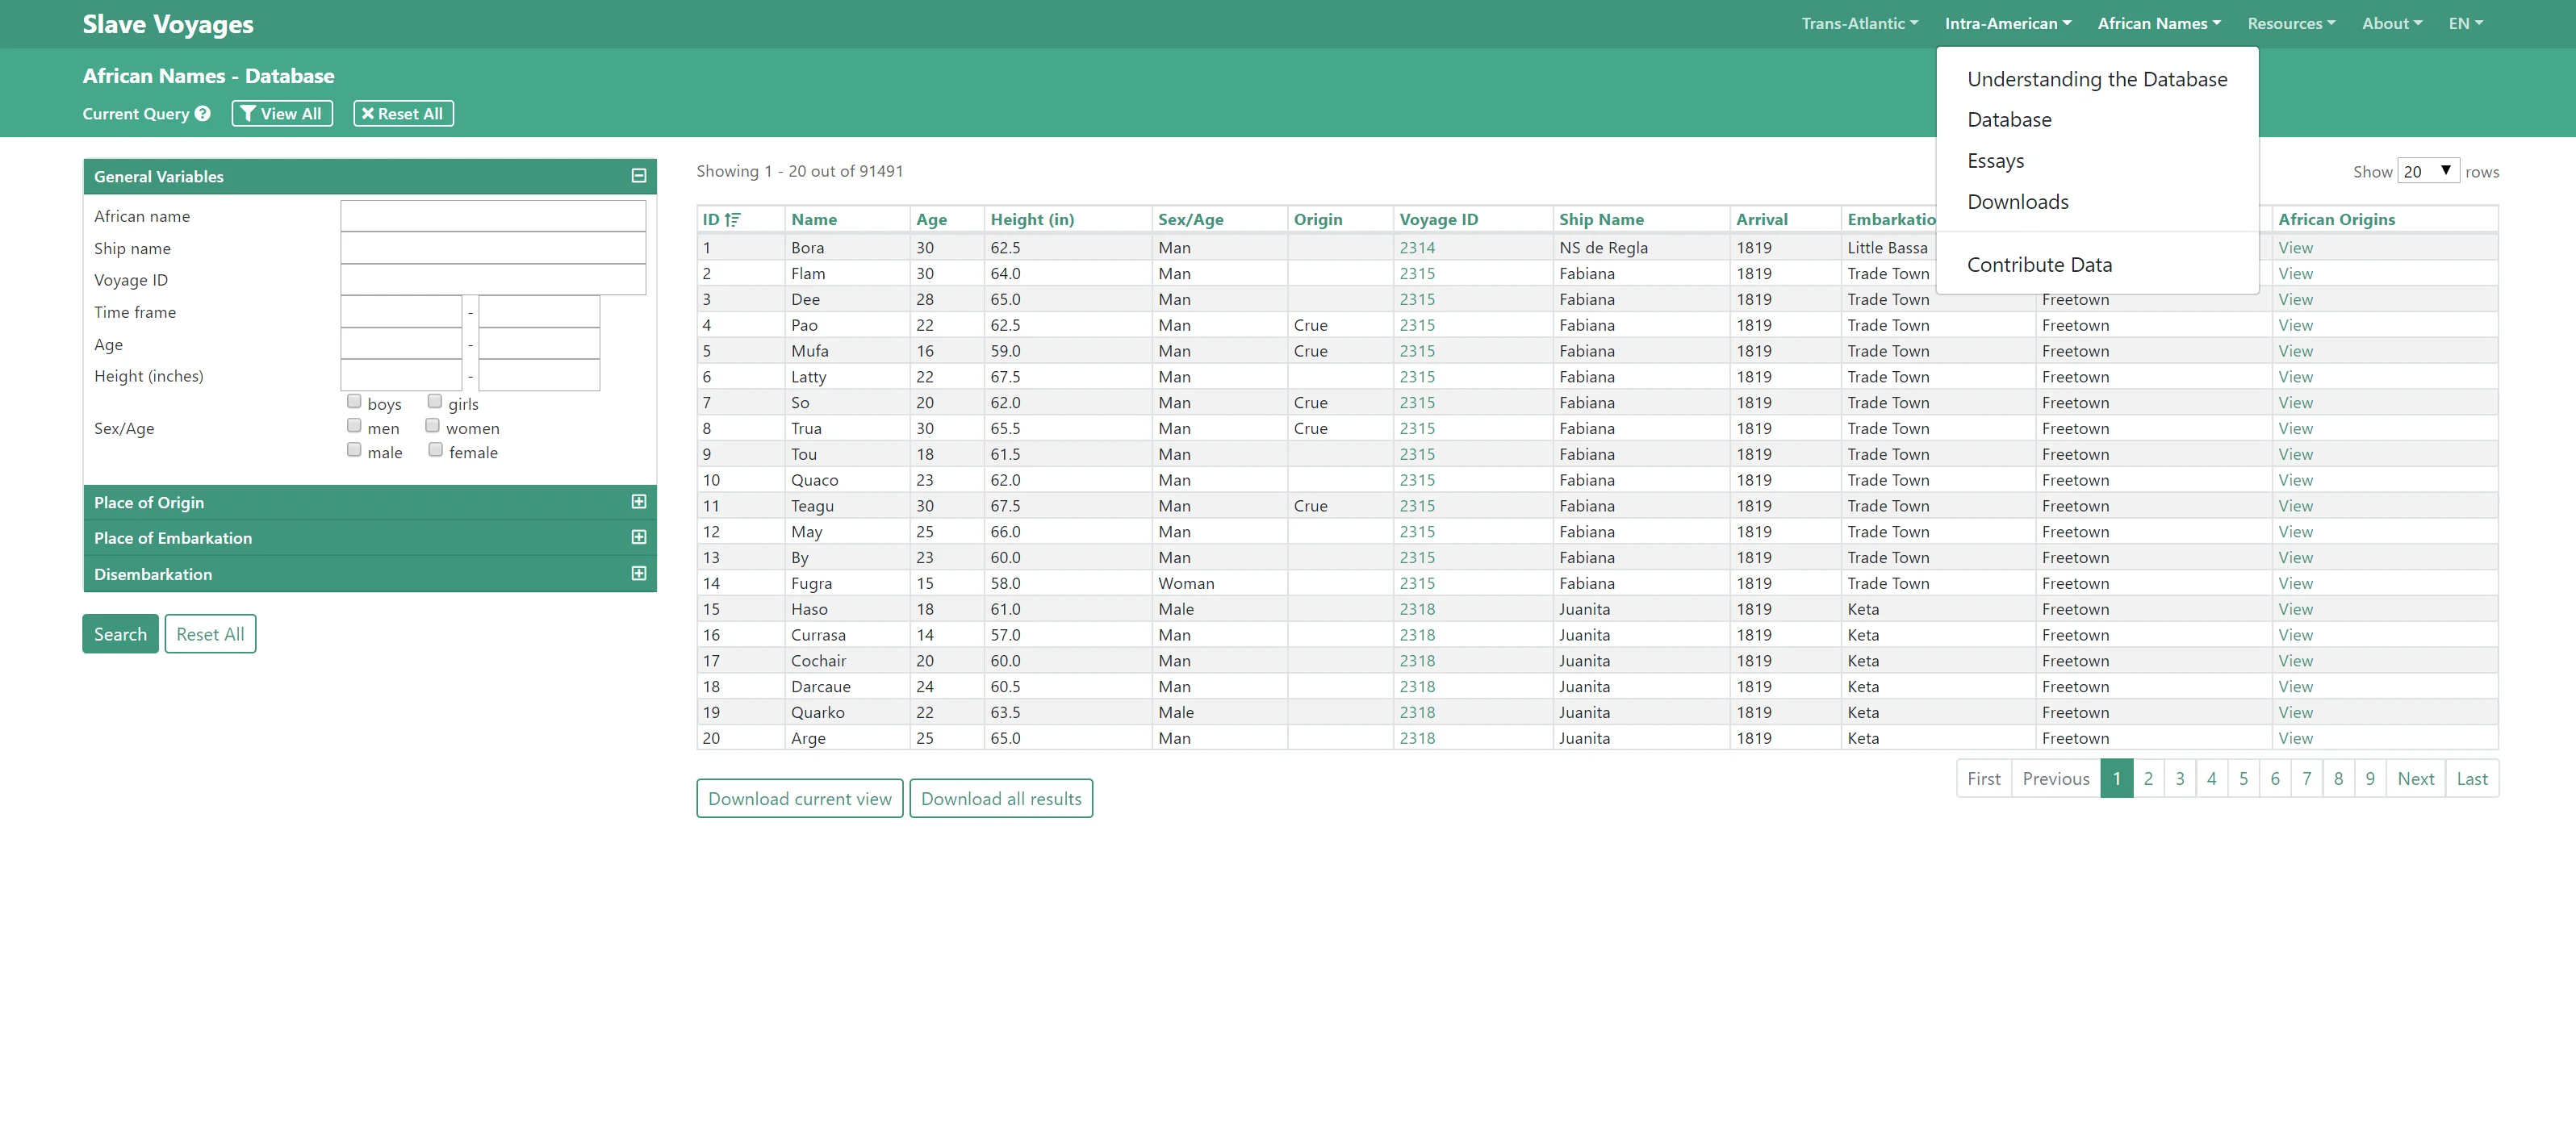Expand Place of Embarkation using the plus icon
Image resolution: width=2576 pixels, height=1148 pixels.
638,538
